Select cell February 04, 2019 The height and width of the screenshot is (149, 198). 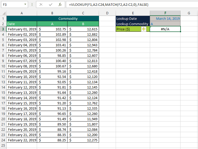22,45
